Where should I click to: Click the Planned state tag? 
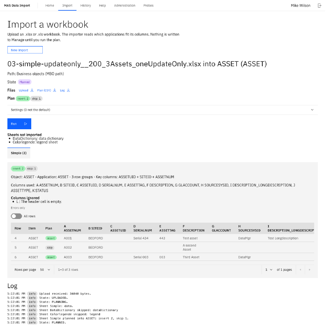[x=25, y=83]
